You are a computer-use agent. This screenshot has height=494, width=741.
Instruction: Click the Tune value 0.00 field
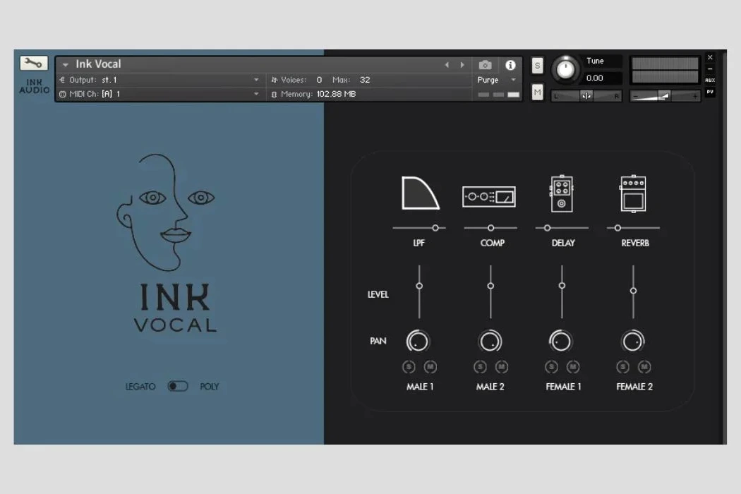click(x=602, y=78)
